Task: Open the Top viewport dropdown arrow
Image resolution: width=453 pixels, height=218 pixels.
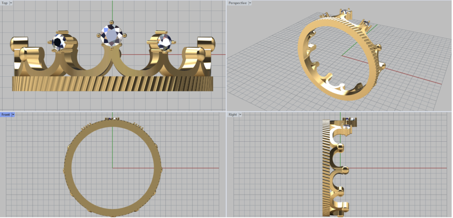Action: pyautogui.click(x=11, y=3)
